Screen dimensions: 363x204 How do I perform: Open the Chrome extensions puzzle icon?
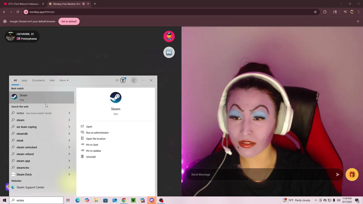(x=325, y=12)
